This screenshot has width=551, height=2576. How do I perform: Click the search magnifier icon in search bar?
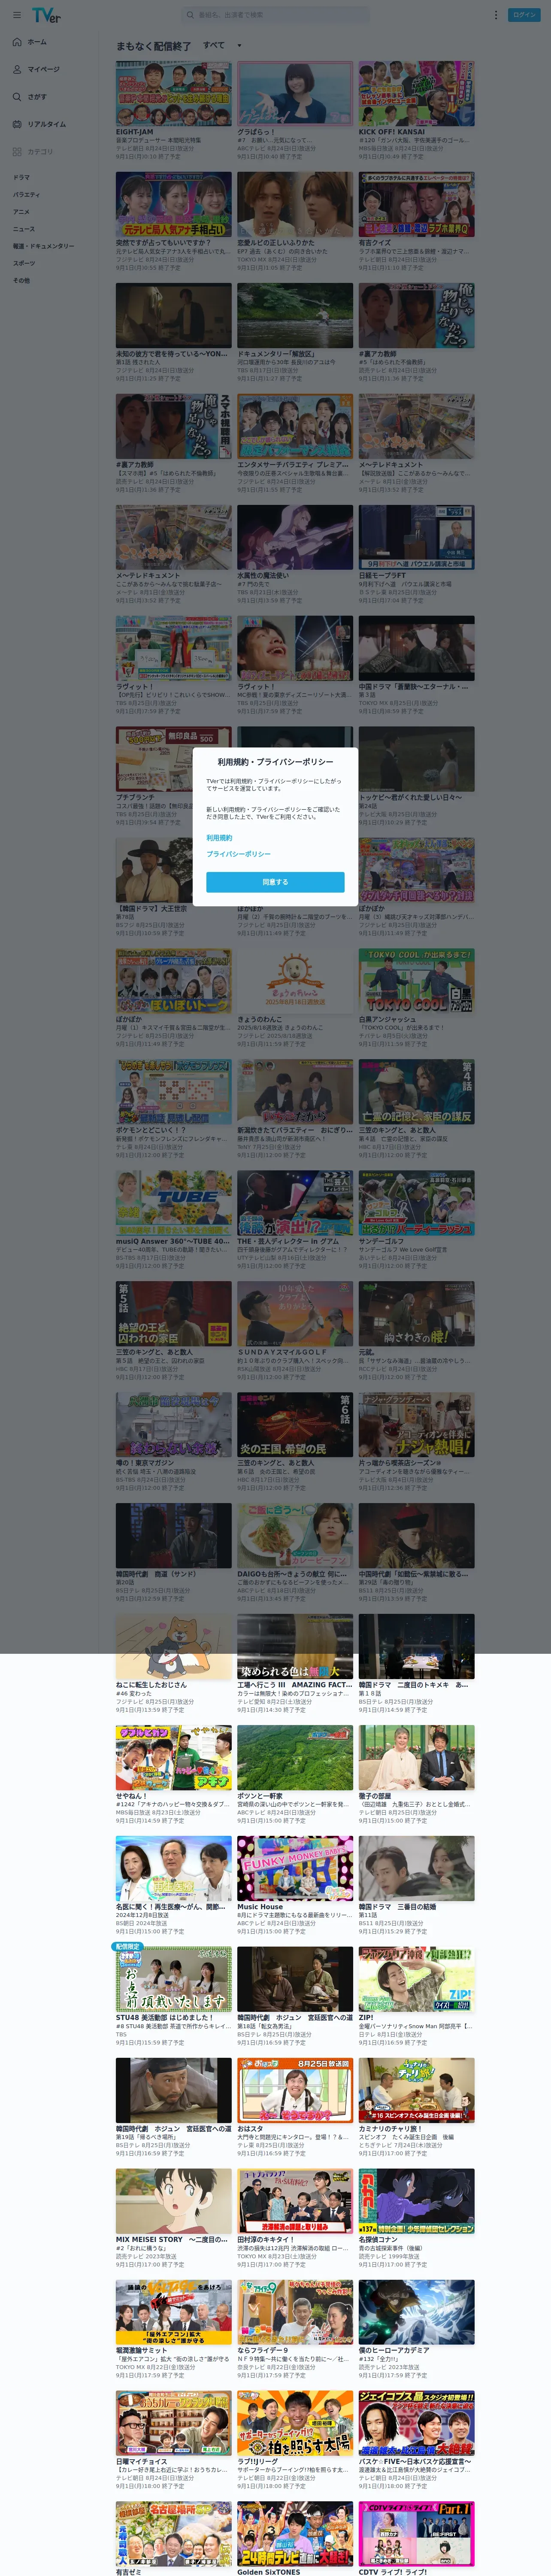point(190,15)
